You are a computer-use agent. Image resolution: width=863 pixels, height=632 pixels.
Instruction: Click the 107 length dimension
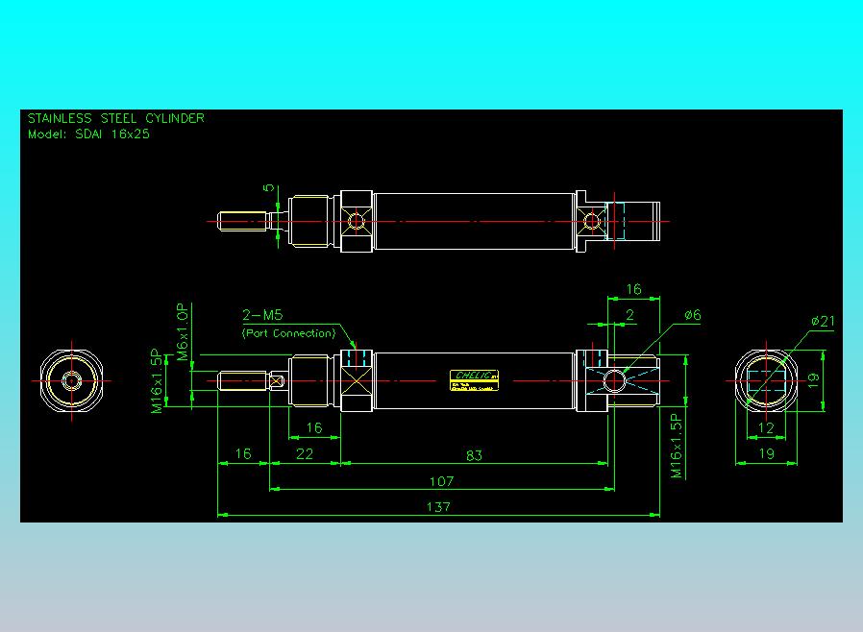[x=441, y=481]
